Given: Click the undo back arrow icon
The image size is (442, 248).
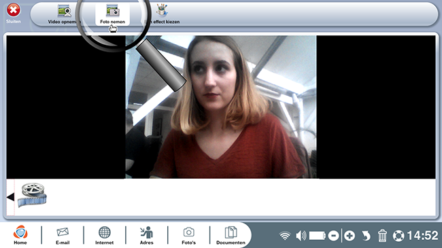Looking at the screenshot, I should point(366,236).
